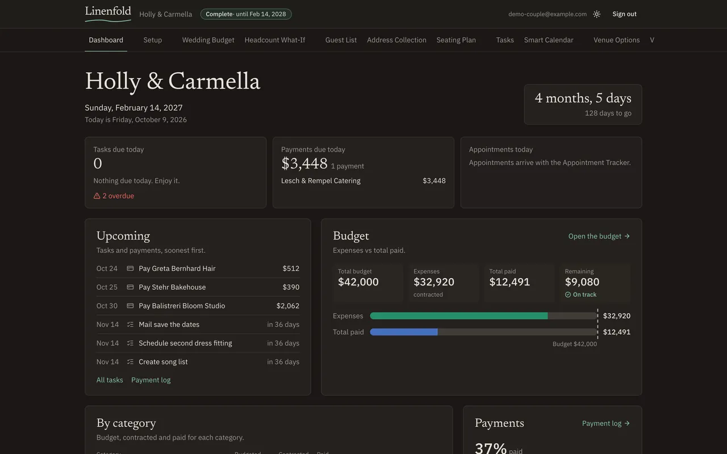Click the On track checkmark icon
The height and width of the screenshot is (454, 727).
pos(568,295)
